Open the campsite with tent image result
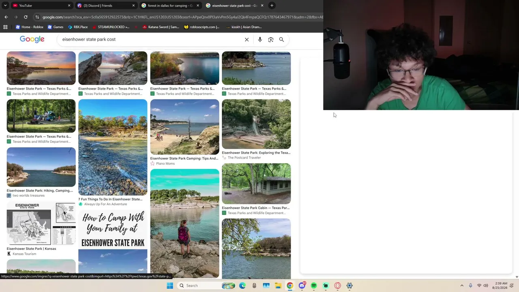519x292 pixels. 41,116
